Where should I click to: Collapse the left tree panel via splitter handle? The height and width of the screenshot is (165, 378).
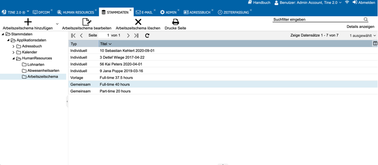pyautogui.click(x=67, y=102)
